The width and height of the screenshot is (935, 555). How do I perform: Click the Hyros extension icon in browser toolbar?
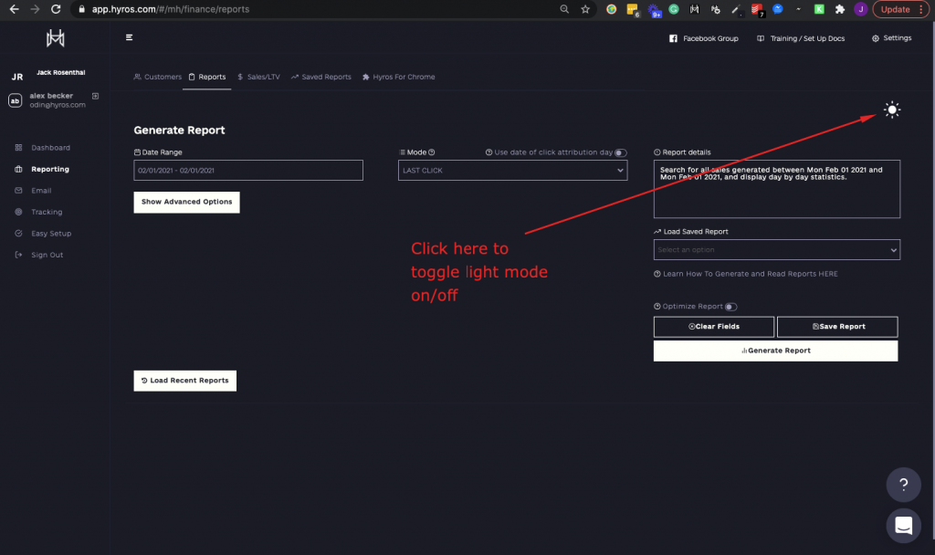coord(694,9)
